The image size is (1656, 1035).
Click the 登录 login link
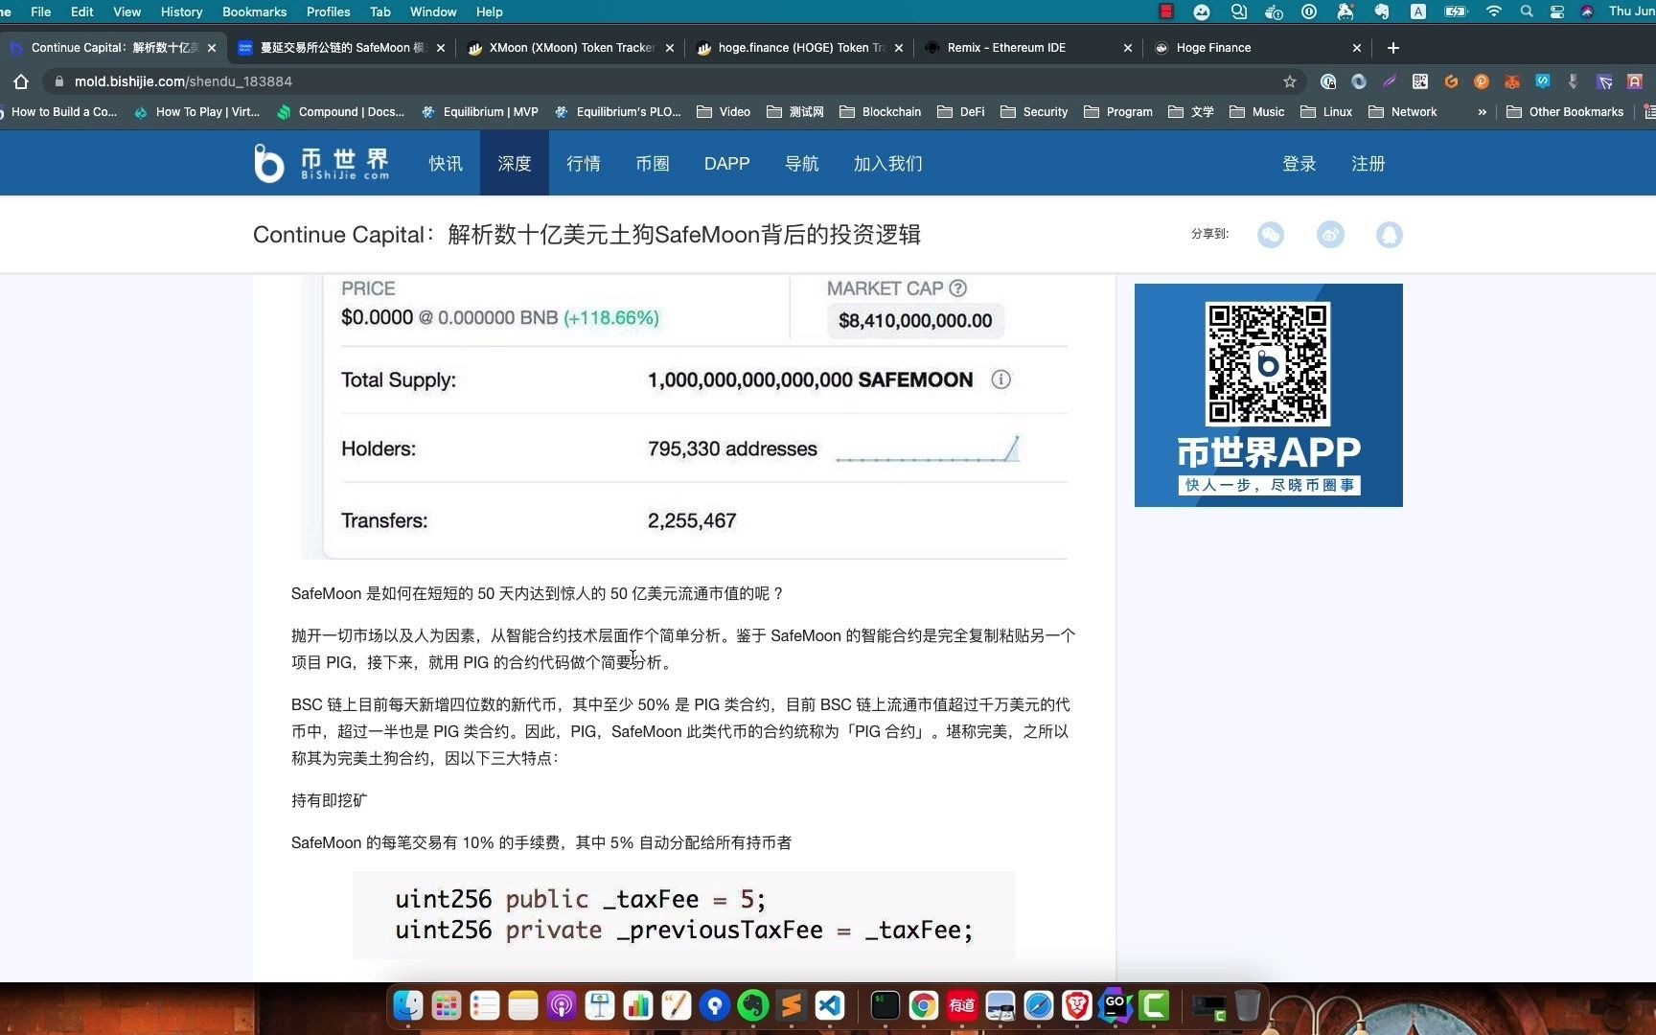[x=1299, y=163]
